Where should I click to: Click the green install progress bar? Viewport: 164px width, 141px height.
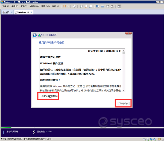point(6,128)
